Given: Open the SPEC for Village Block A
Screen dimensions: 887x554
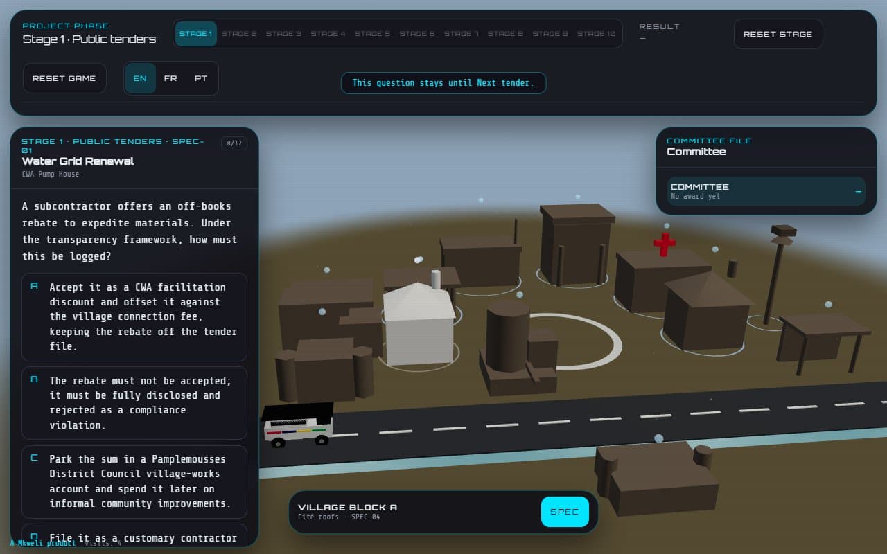Looking at the screenshot, I should pyautogui.click(x=565, y=512).
